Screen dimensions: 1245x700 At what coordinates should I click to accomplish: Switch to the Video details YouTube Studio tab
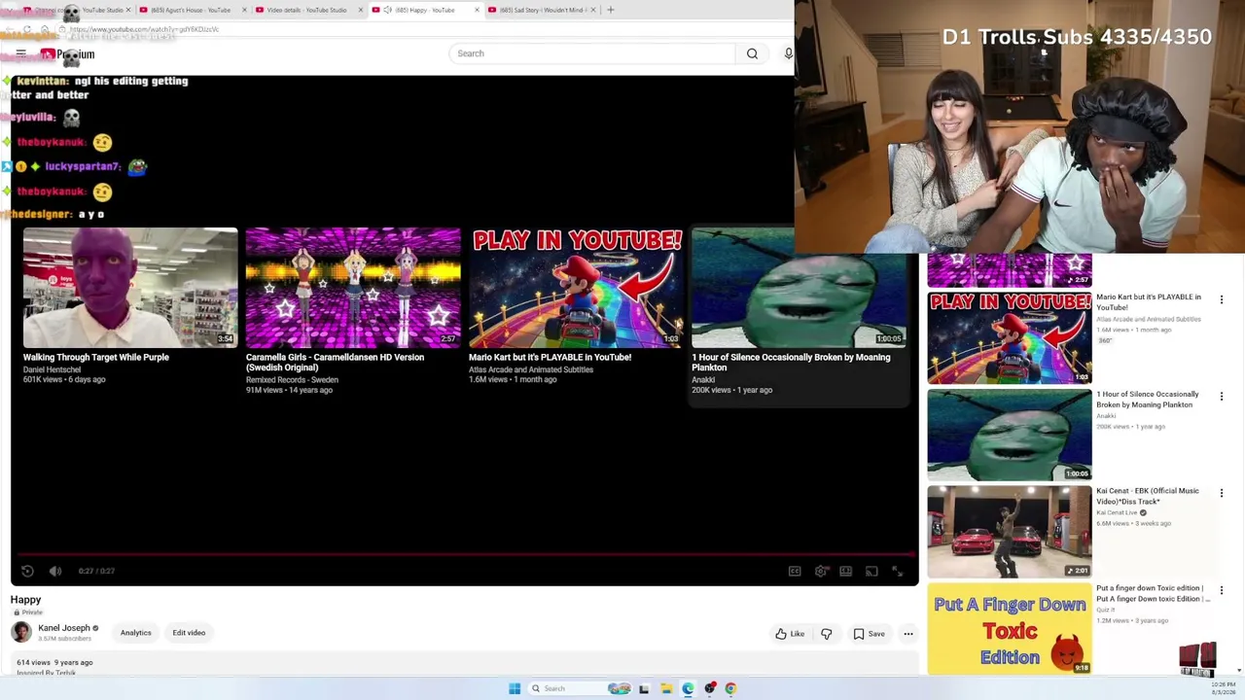pos(306,10)
